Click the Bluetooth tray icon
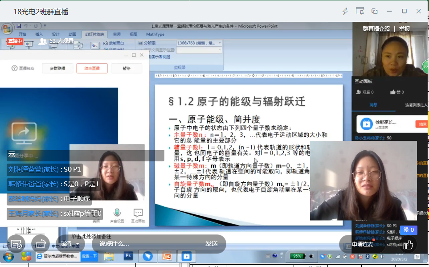Image resolution: width=429 pixels, height=267 pixels. pos(368,257)
